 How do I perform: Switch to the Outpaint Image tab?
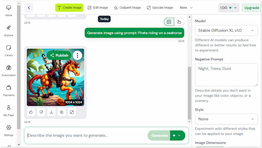tap(127, 8)
